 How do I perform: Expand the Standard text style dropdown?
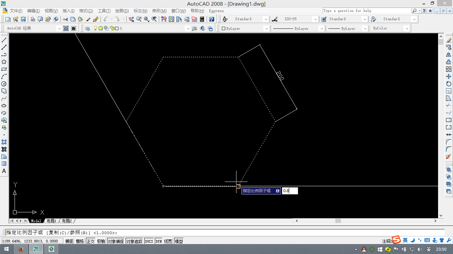click(x=266, y=19)
